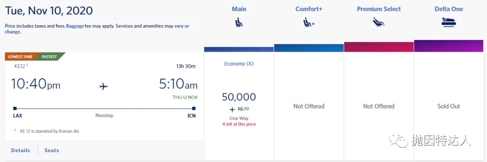Click the WeChat logo in watermark
Image resolution: width=487 pixels, height=162 pixels.
point(399,140)
